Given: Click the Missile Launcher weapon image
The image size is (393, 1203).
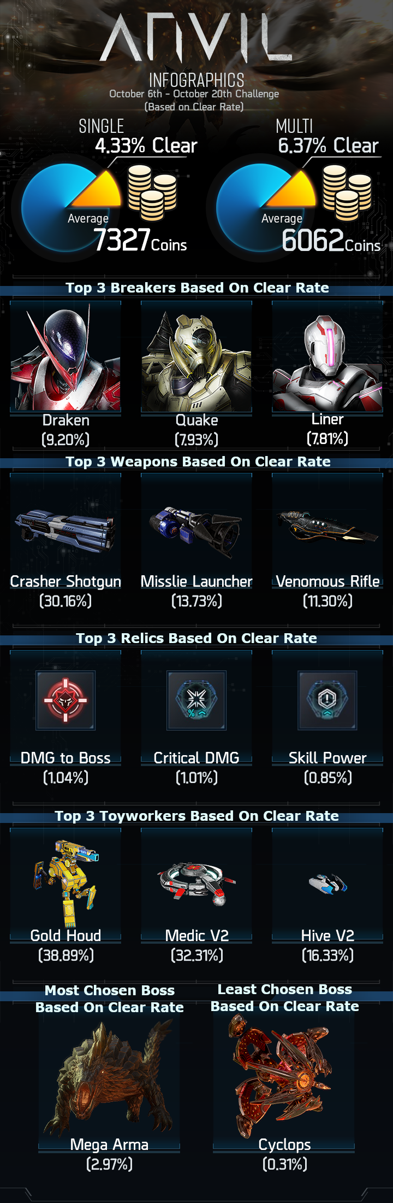Looking at the screenshot, I should pyautogui.click(x=195, y=530).
